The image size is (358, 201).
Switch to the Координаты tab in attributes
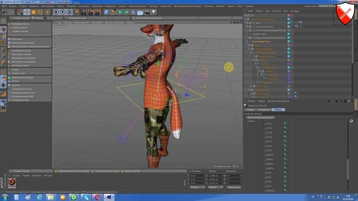(x=264, y=109)
